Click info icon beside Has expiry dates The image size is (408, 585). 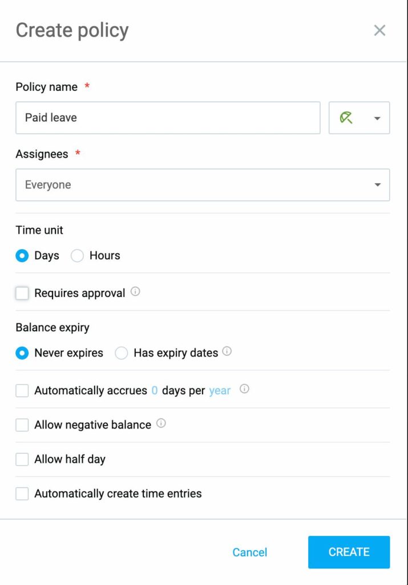[227, 351]
